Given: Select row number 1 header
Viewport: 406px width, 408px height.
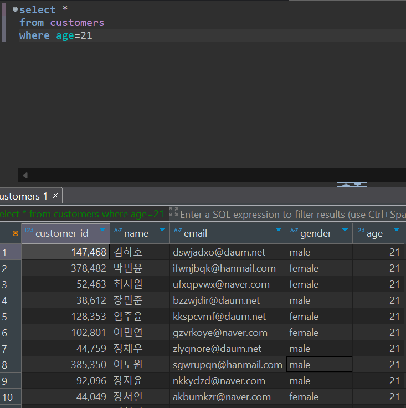Looking at the screenshot, I should 11,252.
